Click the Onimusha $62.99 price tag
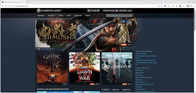The width and height of the screenshot is (196, 93). [x=127, y=45]
